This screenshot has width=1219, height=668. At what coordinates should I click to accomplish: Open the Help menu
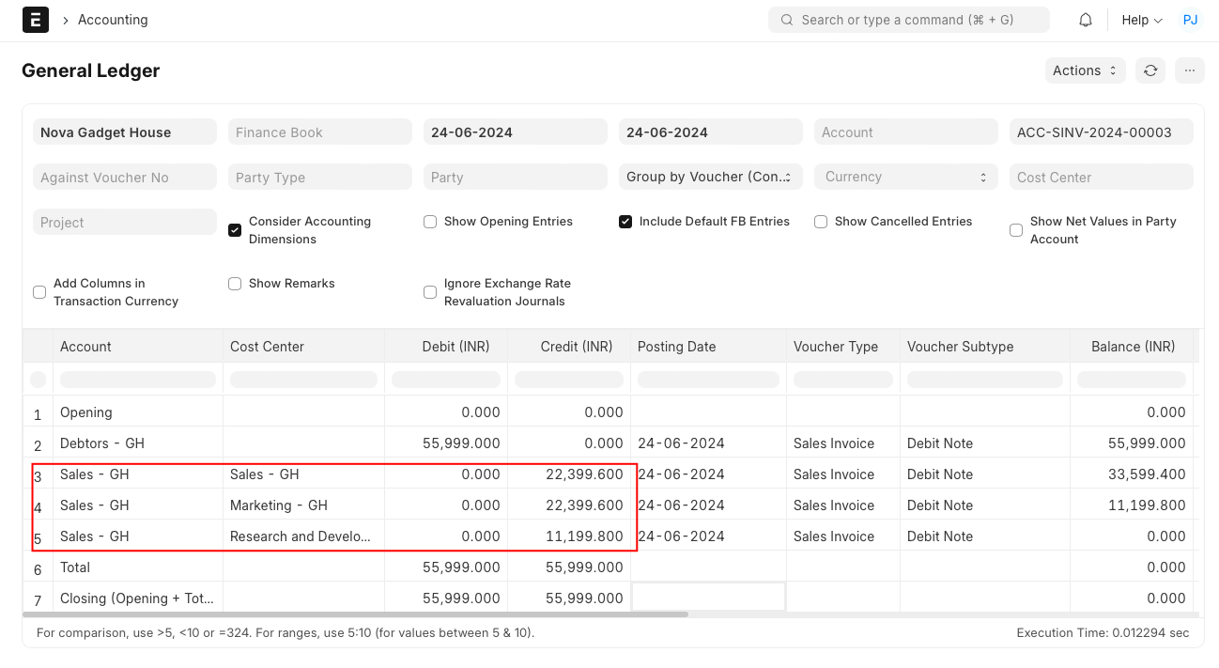click(1141, 20)
